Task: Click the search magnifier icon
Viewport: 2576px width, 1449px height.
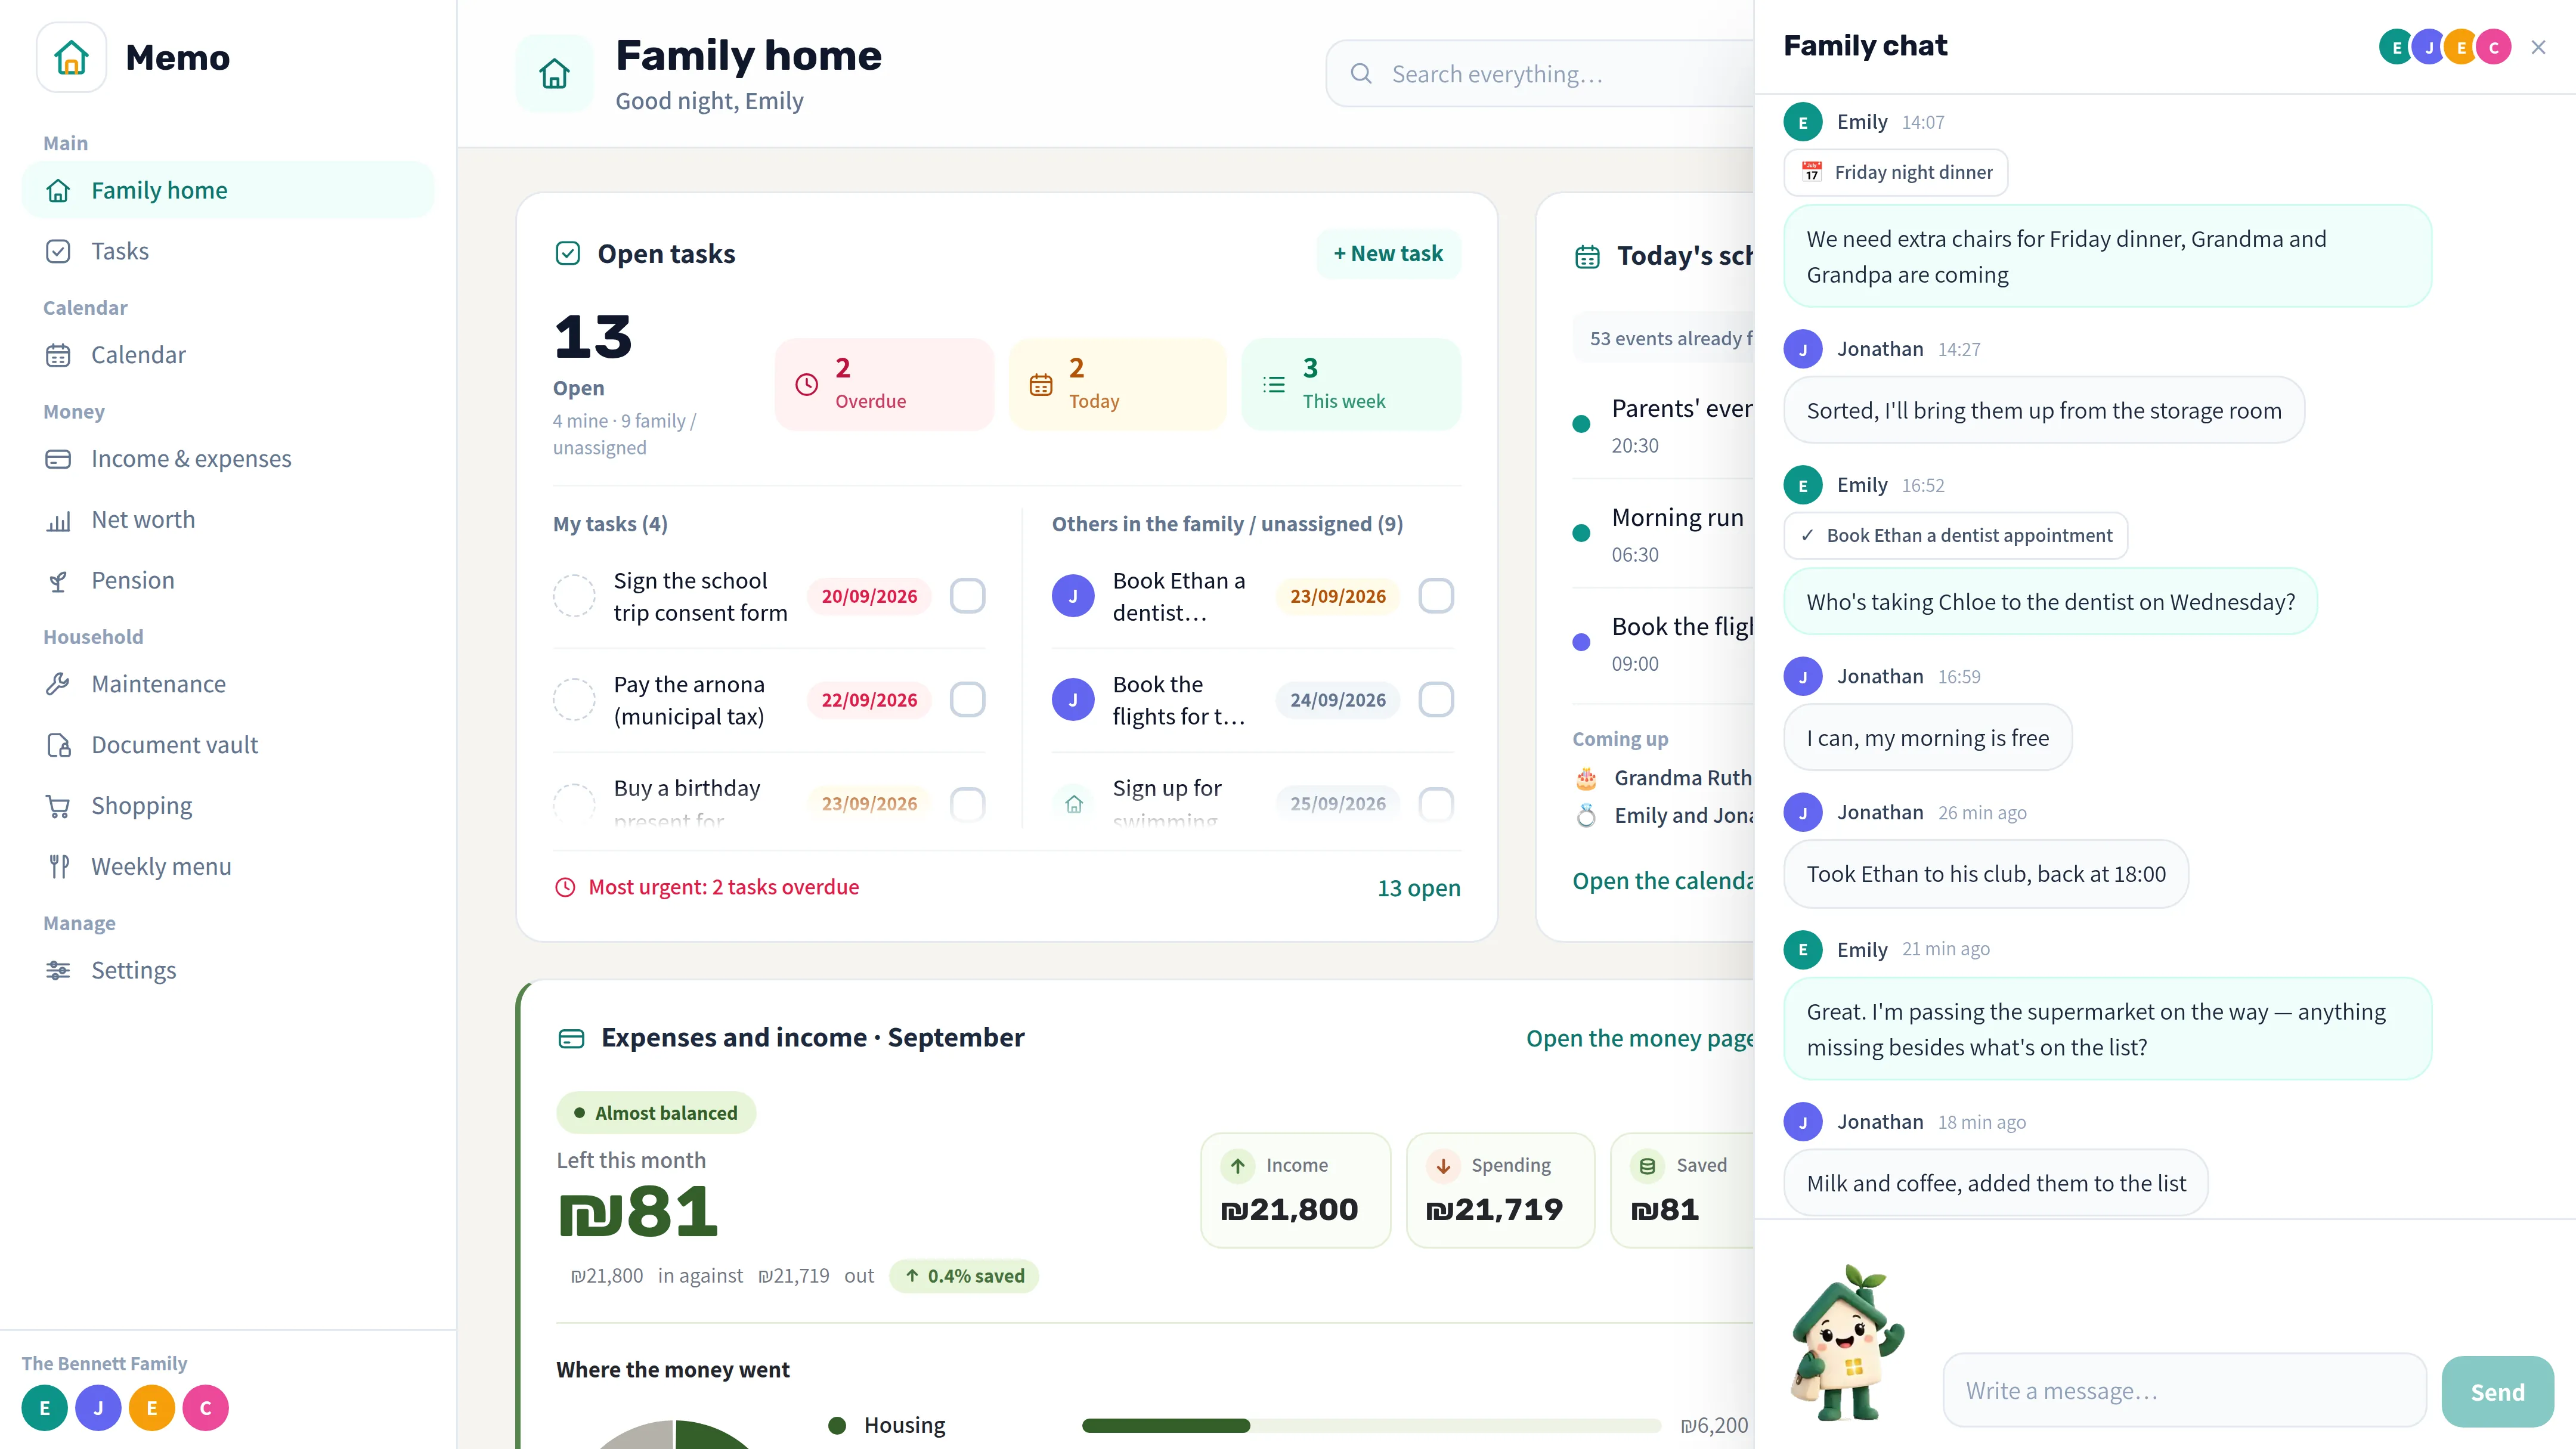Action: point(1361,73)
